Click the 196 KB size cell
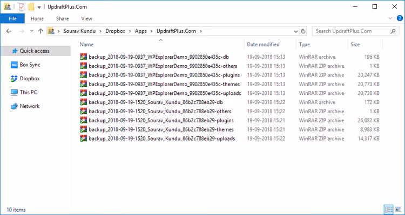Viewport: 405px width, 215px height. 372,57
